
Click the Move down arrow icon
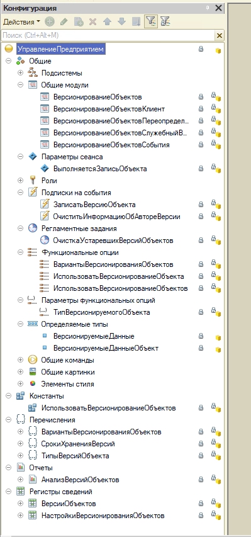[121, 22]
